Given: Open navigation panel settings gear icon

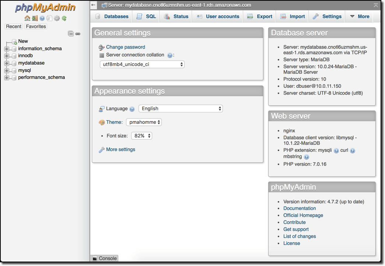Looking at the screenshot, I should point(57,18).
